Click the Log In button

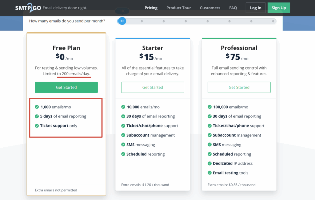pos(256,8)
